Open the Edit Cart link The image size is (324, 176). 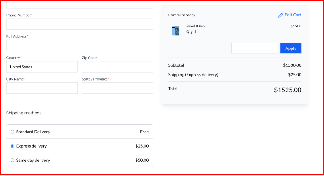click(292, 15)
